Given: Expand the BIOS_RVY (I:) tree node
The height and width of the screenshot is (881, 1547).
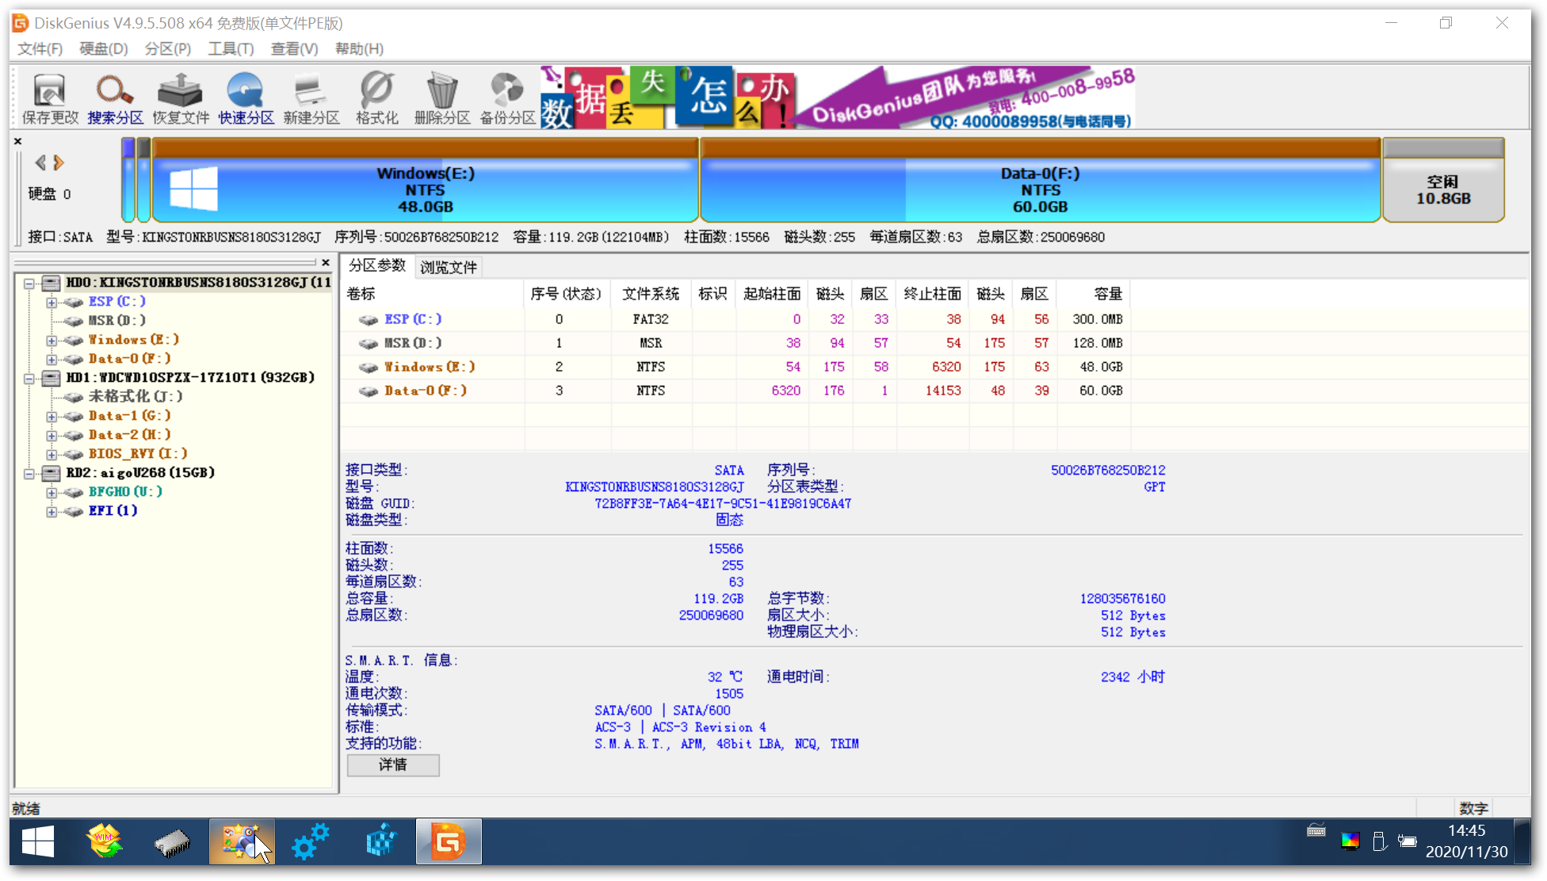Looking at the screenshot, I should point(52,454).
